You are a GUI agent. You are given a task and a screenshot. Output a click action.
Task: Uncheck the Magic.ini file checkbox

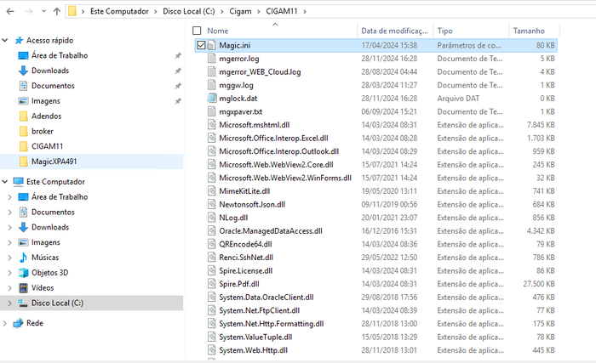pos(201,45)
